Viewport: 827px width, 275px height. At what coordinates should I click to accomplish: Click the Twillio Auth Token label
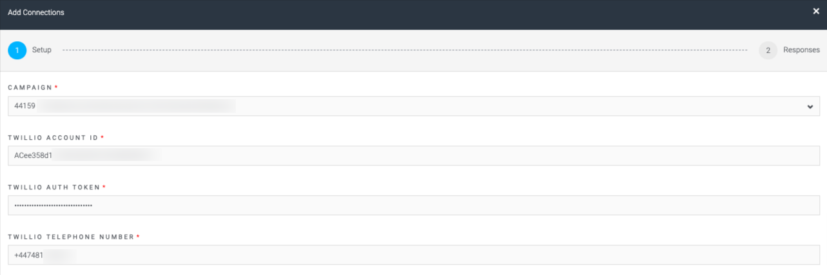pyautogui.click(x=54, y=187)
